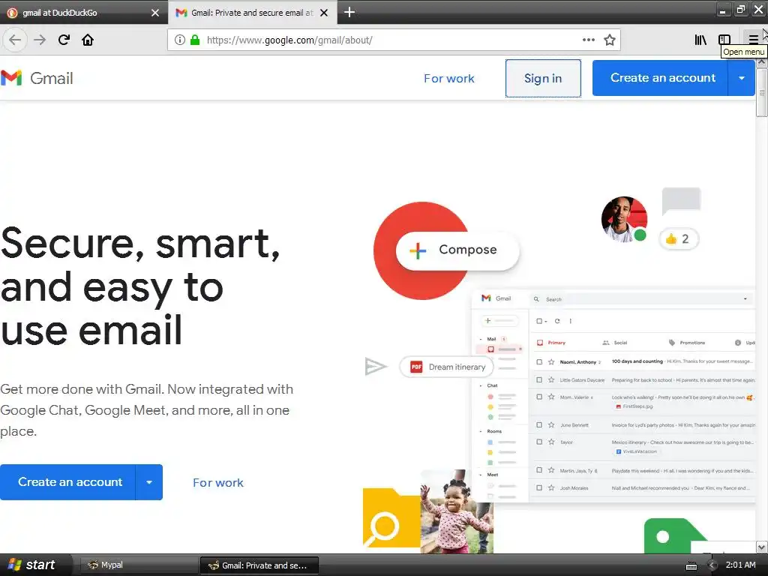Select Gmail: Private and se... taskbar button

click(x=259, y=565)
